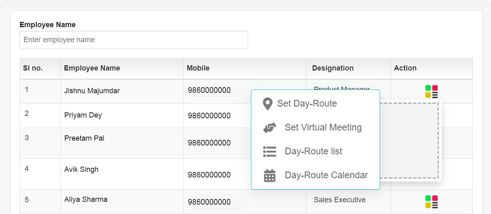Select the Jishnu Majumdar name cell
491x214 pixels.
tap(92, 91)
